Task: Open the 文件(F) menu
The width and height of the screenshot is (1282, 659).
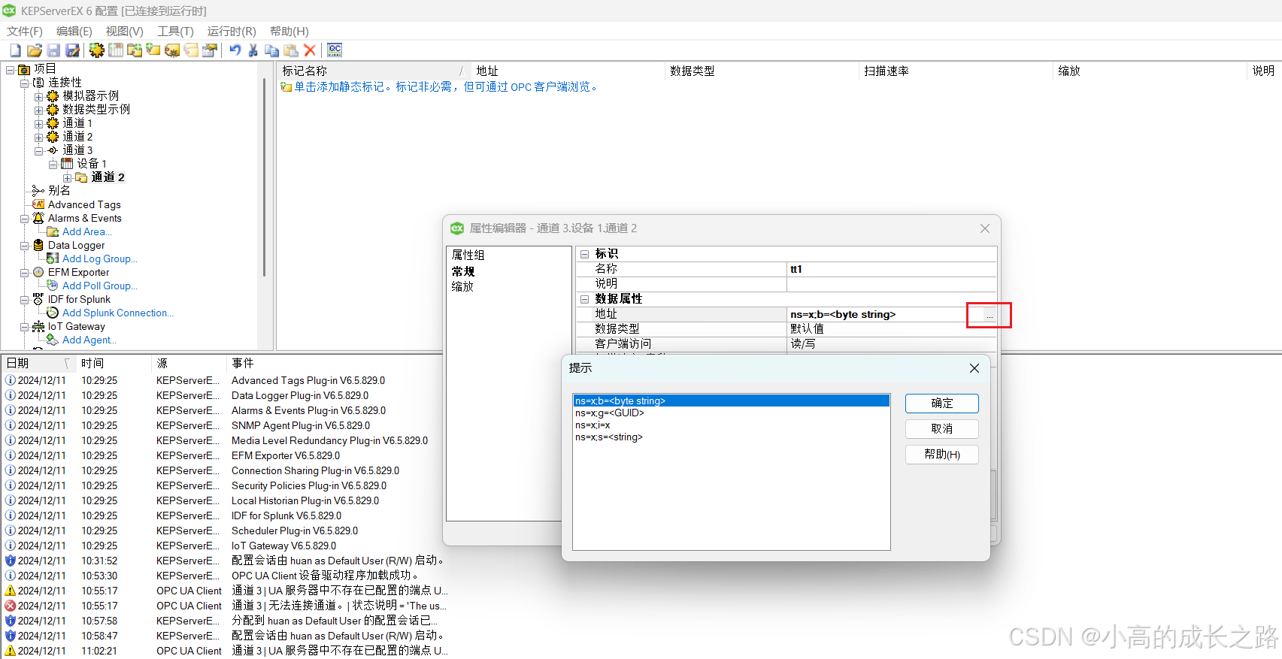Action: click(25, 31)
